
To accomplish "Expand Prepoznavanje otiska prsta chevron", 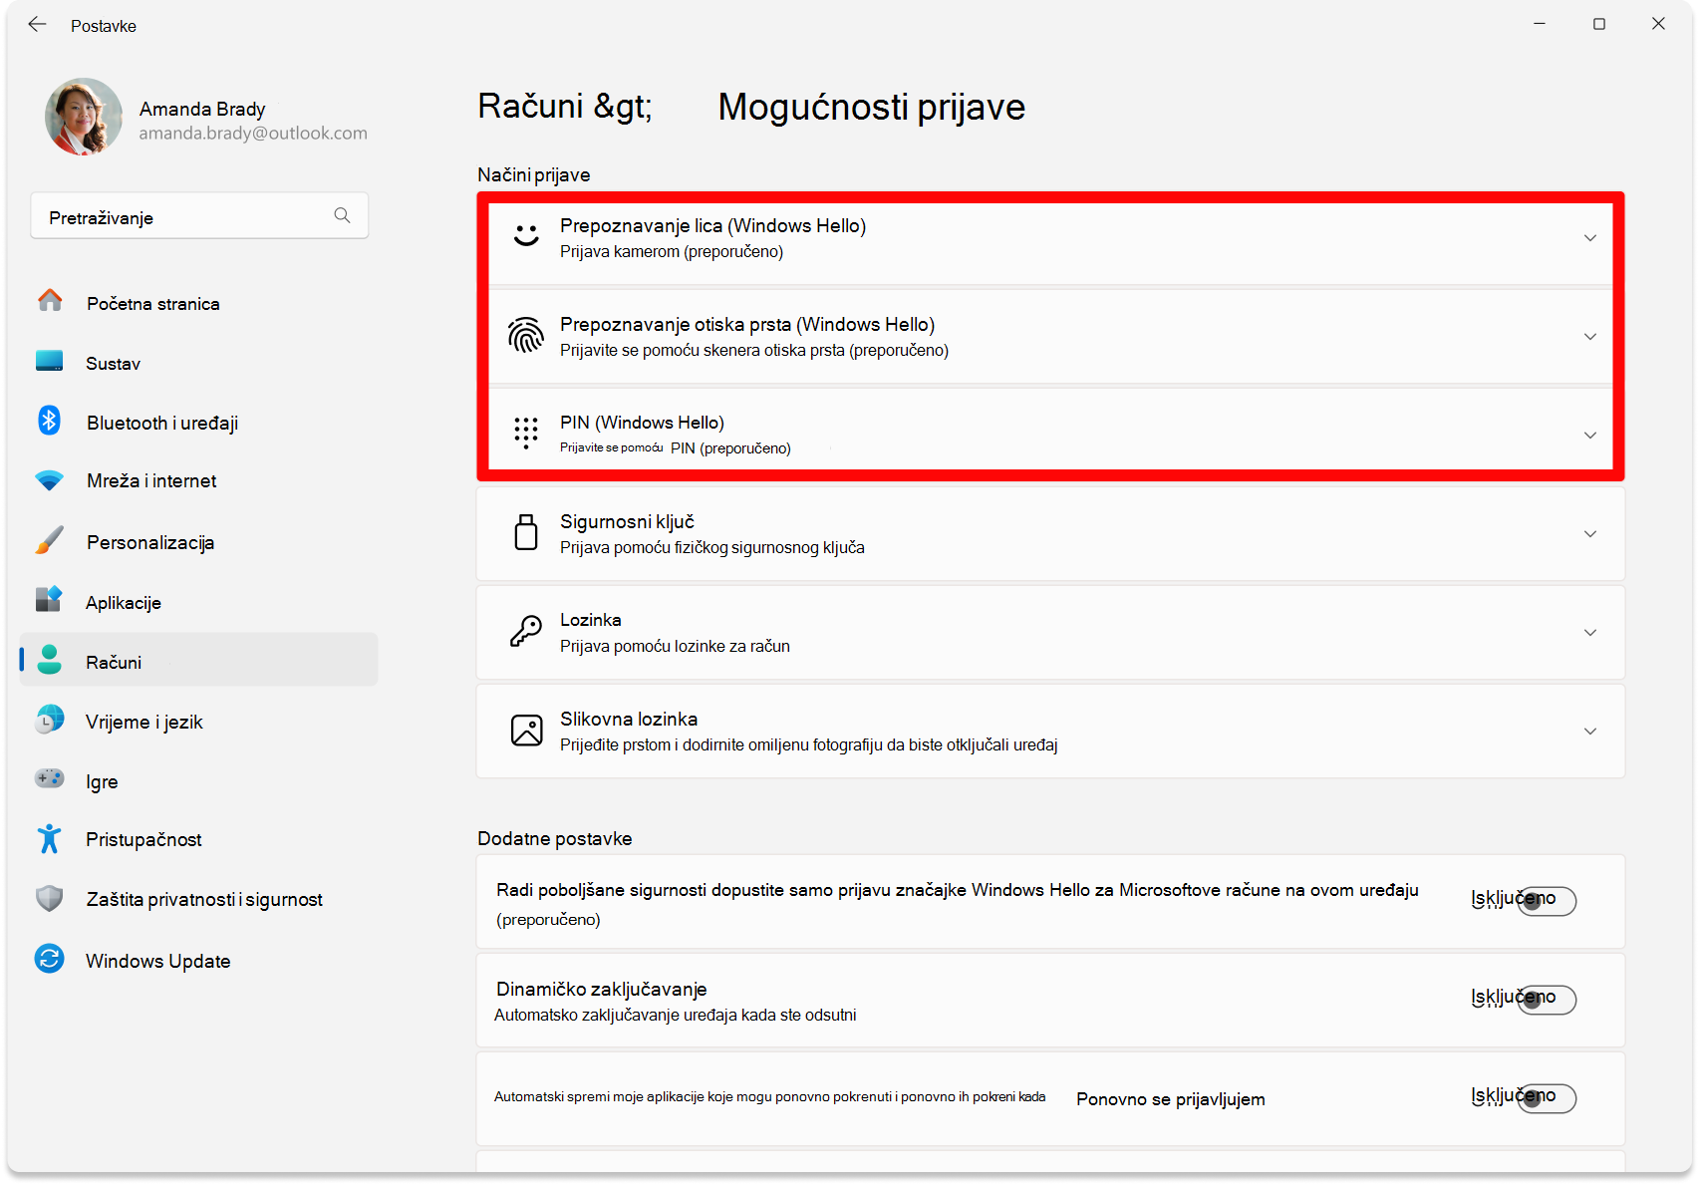I will click(1590, 336).
